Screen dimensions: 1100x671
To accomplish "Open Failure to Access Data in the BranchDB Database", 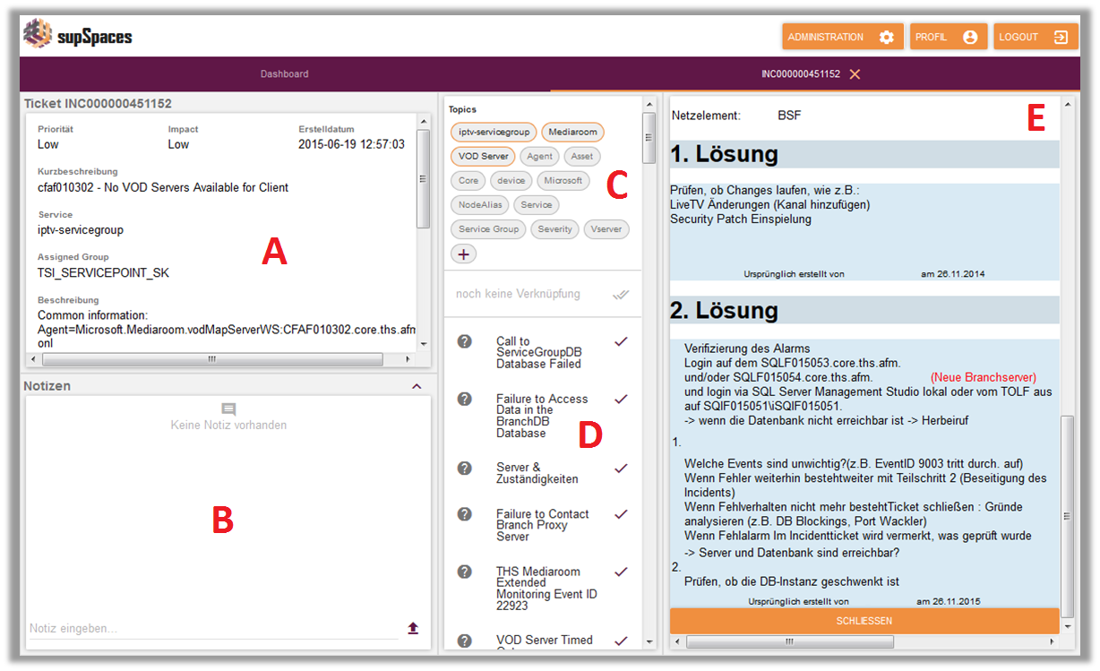I will tap(542, 416).
